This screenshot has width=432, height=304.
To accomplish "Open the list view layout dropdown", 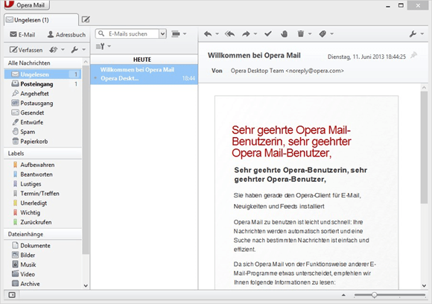I will coord(179,34).
